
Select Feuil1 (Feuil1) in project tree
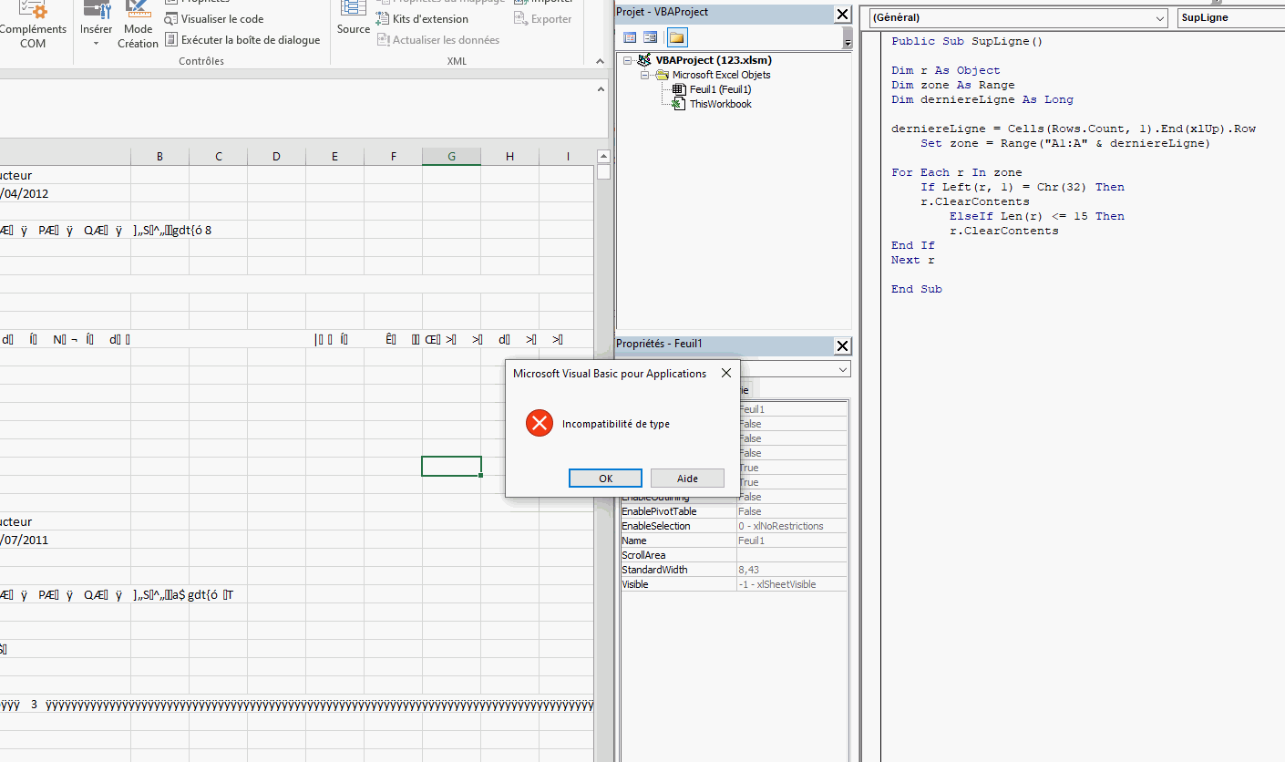tap(719, 89)
